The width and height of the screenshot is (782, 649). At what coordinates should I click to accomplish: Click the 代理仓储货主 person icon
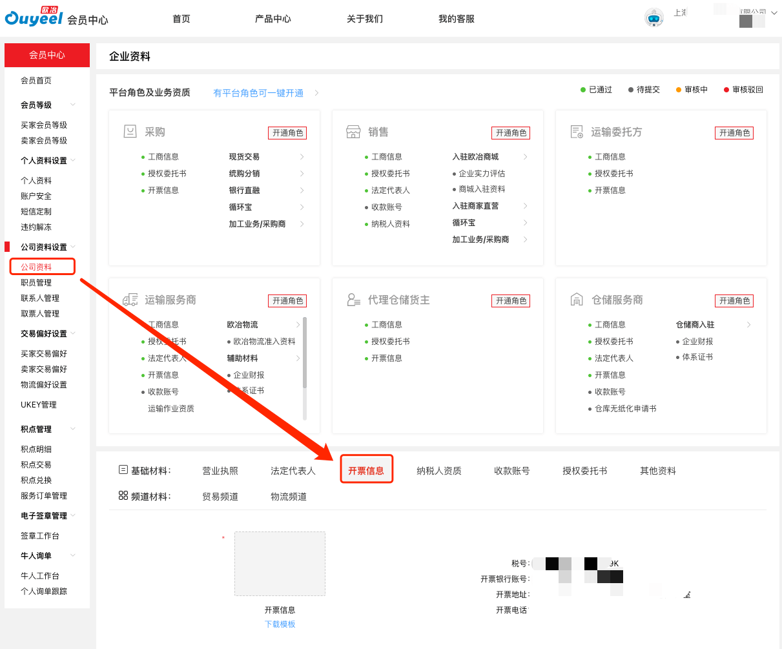353,300
